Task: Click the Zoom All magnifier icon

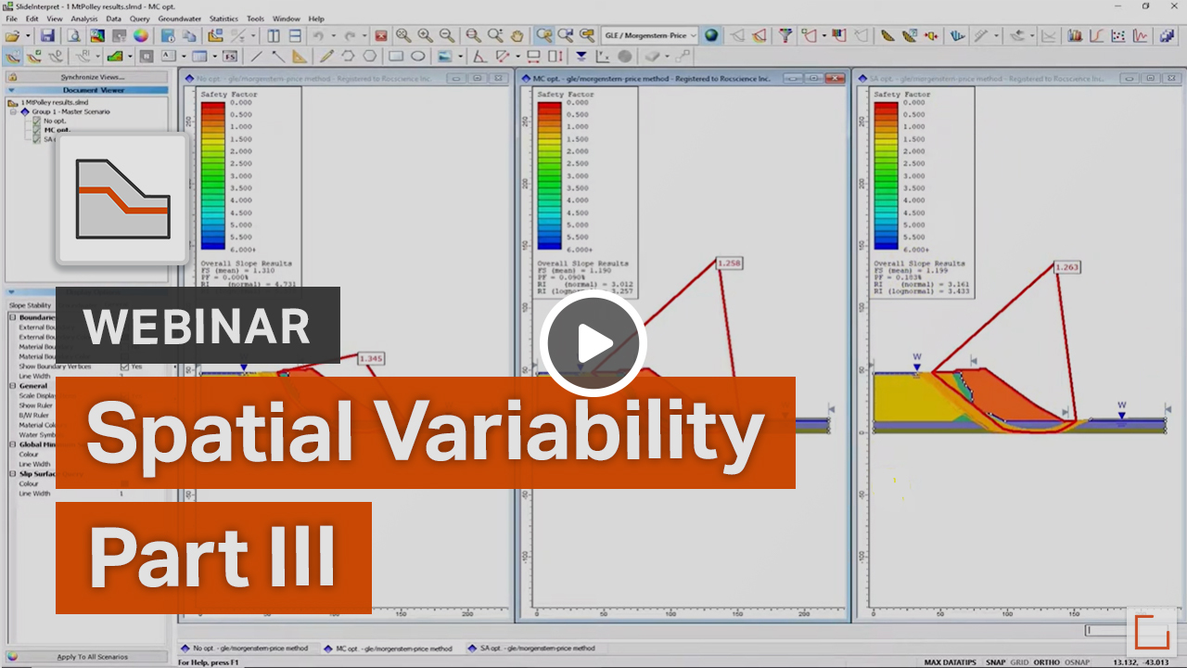Action: click(403, 35)
